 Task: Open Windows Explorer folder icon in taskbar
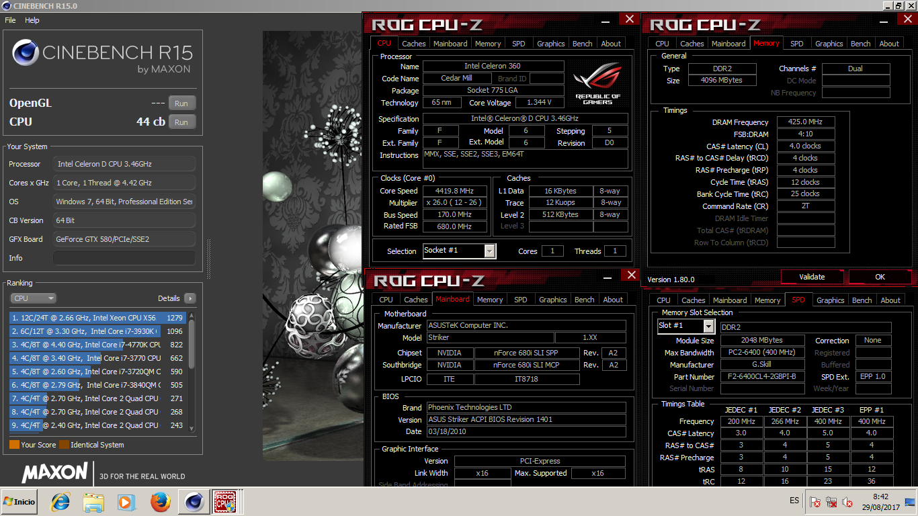click(93, 501)
